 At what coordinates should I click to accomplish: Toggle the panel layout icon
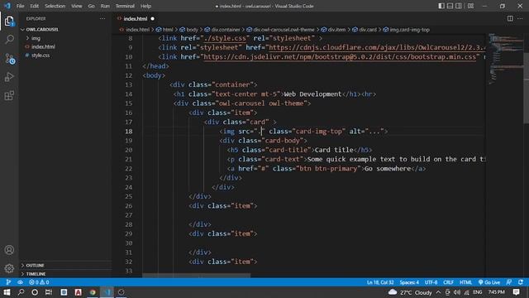click(x=450, y=6)
